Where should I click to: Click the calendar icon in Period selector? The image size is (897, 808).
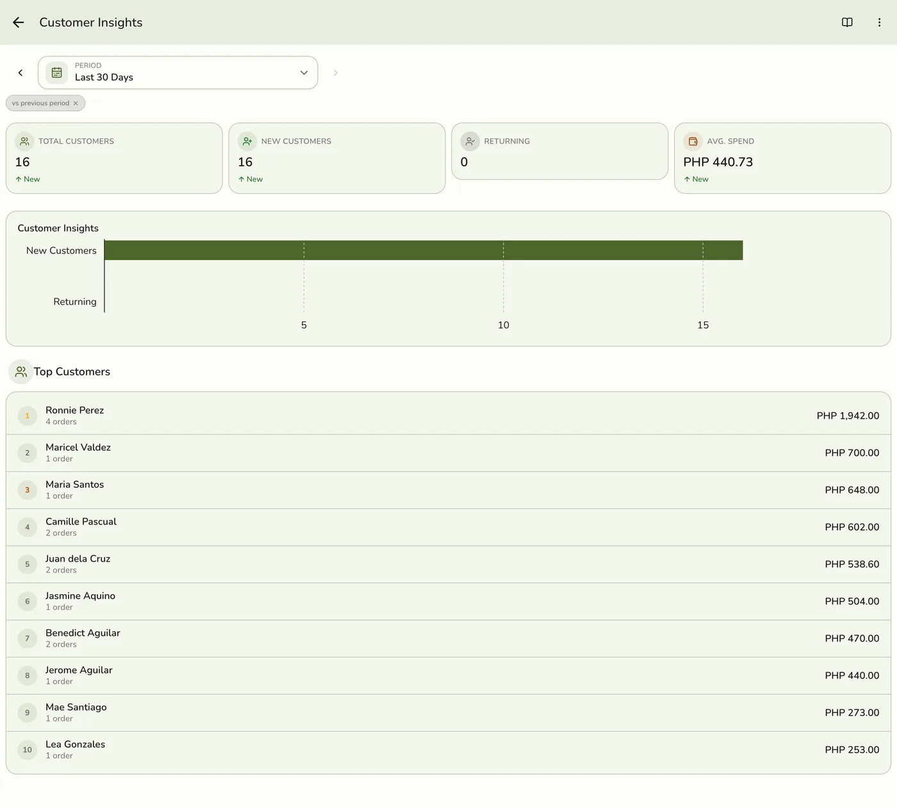point(57,73)
